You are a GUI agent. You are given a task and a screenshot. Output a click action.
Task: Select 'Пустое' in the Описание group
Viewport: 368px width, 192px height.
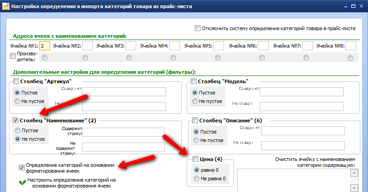tap(196, 132)
